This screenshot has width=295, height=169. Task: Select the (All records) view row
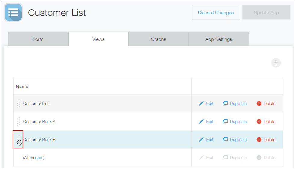34,158
